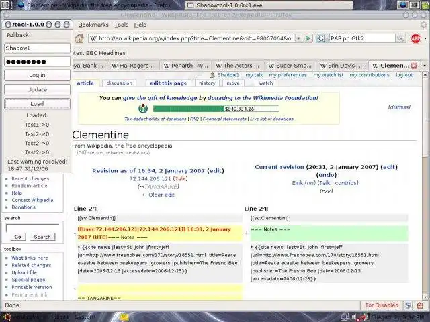This screenshot has height=322, width=430.
Task: Click the PAR pp Gtk2 search box
Action: coord(362,38)
